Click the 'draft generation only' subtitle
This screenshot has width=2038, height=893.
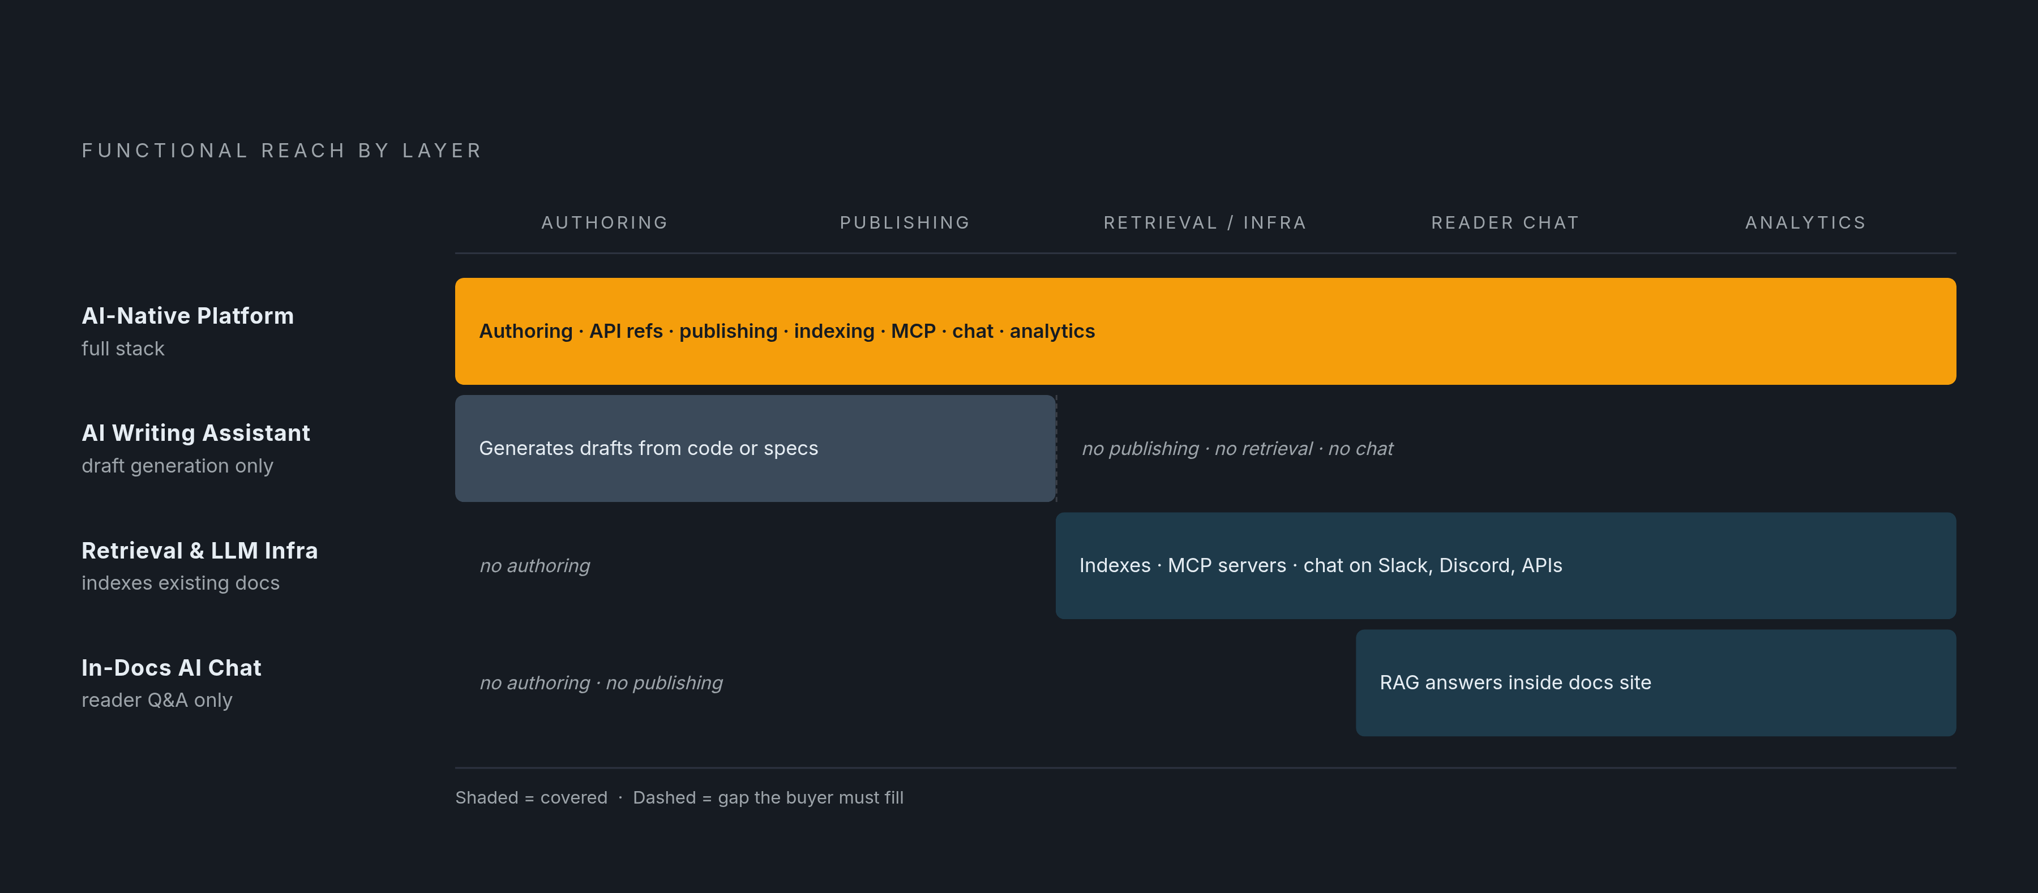pyautogui.click(x=177, y=466)
